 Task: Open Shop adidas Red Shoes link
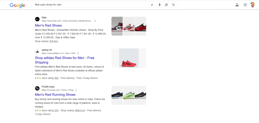[x=64, y=60]
